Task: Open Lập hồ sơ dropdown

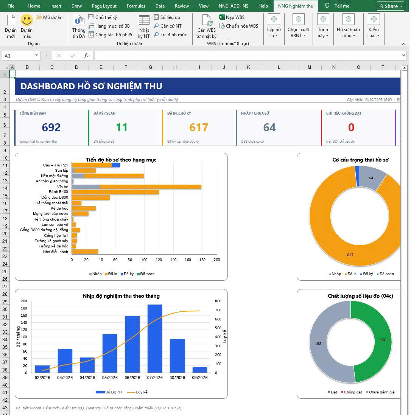Action: pyautogui.click(x=274, y=26)
